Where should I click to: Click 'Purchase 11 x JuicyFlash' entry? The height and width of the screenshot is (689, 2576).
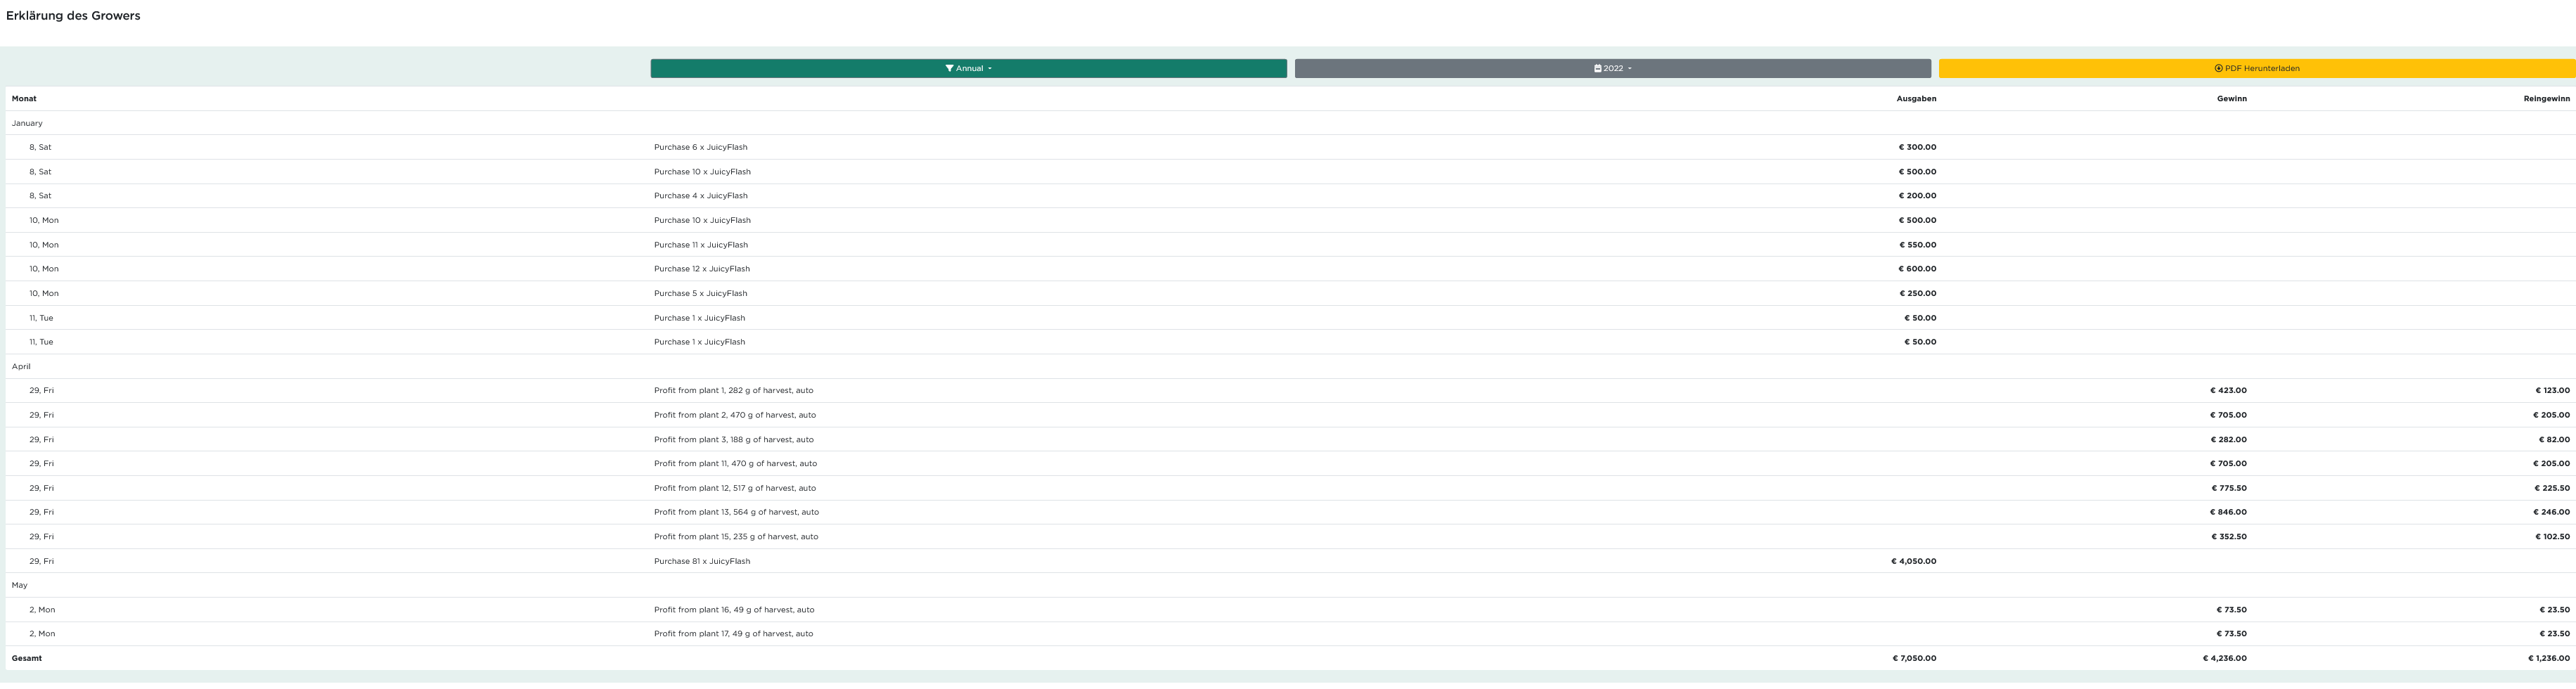701,245
